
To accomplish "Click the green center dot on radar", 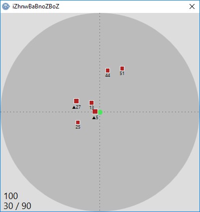I will [100, 112].
